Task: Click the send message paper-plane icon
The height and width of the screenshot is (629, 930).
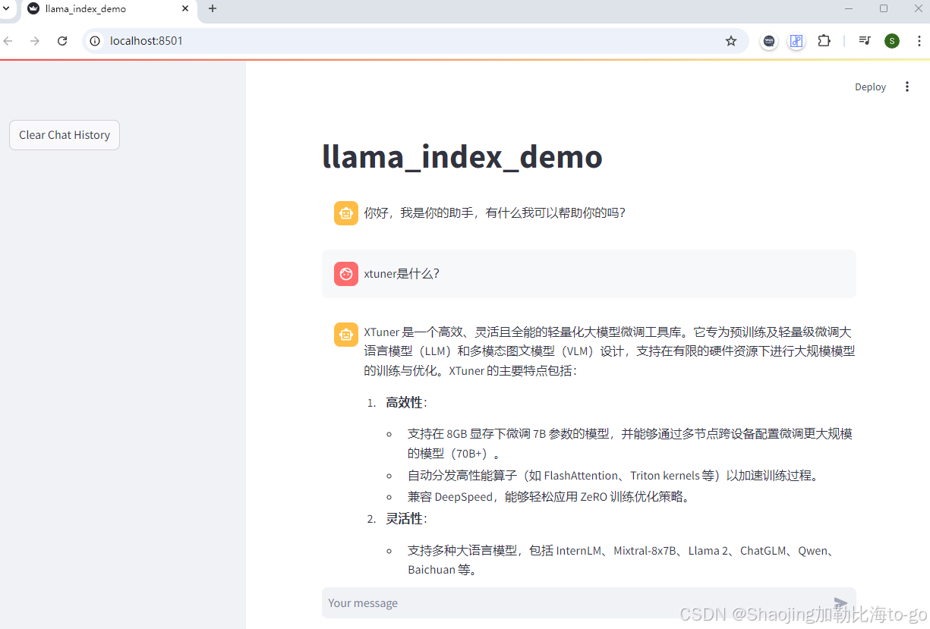Action: [x=840, y=602]
